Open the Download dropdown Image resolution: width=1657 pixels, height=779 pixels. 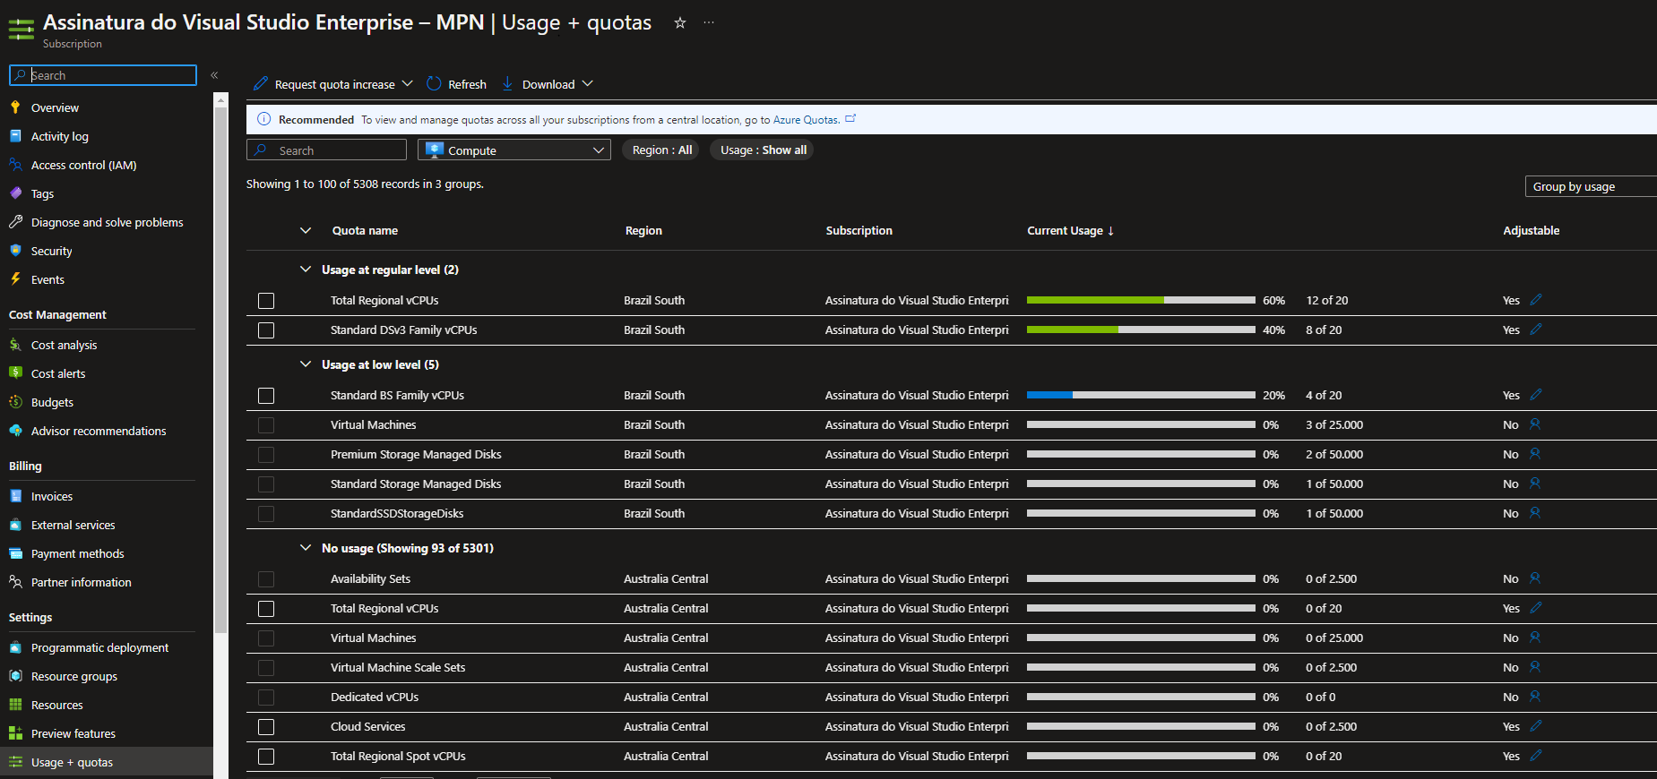pos(548,84)
